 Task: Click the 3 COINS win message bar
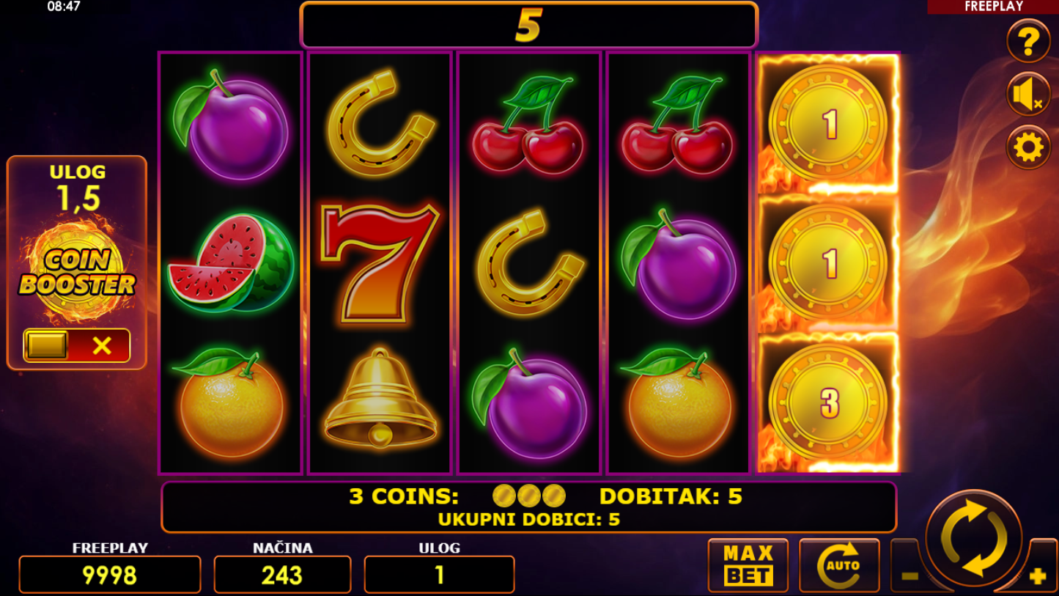(529, 507)
